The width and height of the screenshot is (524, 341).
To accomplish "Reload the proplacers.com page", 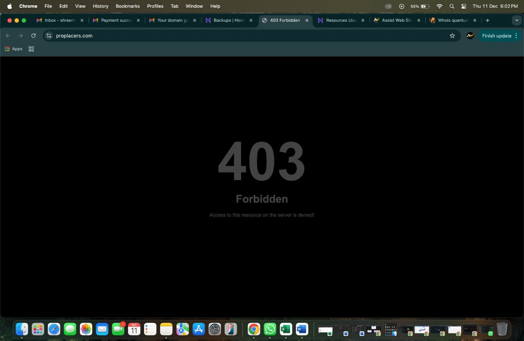I will tap(33, 36).
